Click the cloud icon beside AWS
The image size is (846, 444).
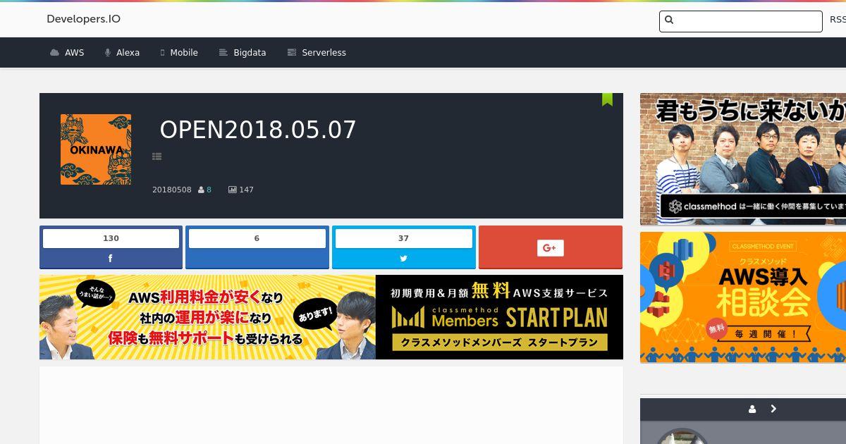click(x=55, y=53)
